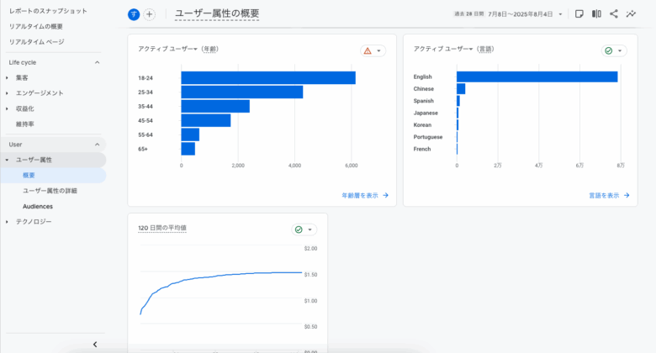Open レポートのスナップショット
The height and width of the screenshot is (353, 656).
(x=48, y=11)
